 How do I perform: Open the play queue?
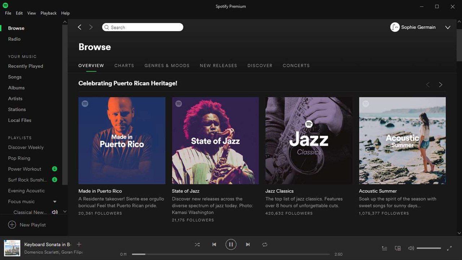384,248
